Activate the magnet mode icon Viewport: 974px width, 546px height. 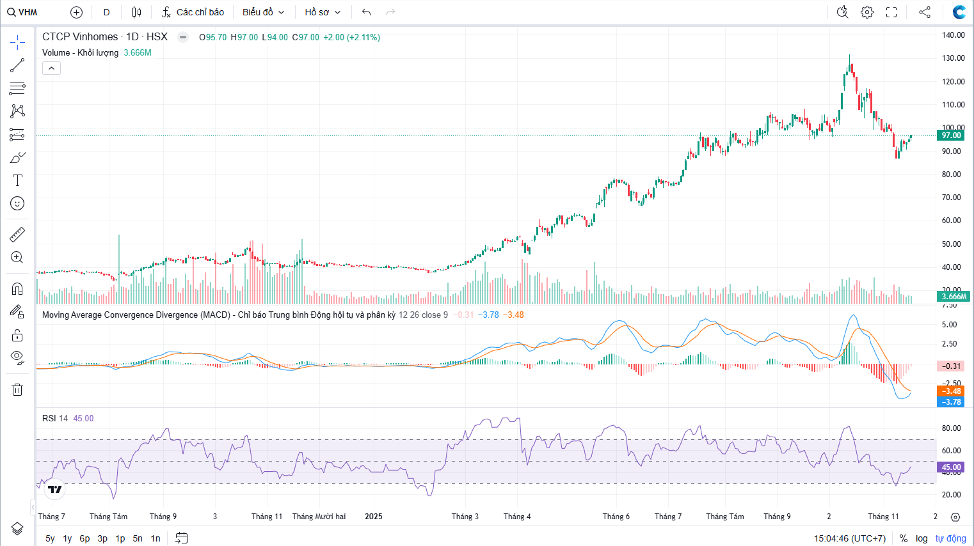pyautogui.click(x=17, y=288)
